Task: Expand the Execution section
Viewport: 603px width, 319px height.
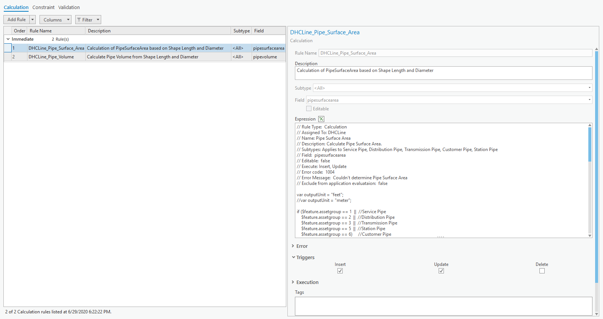Action: tap(293, 282)
